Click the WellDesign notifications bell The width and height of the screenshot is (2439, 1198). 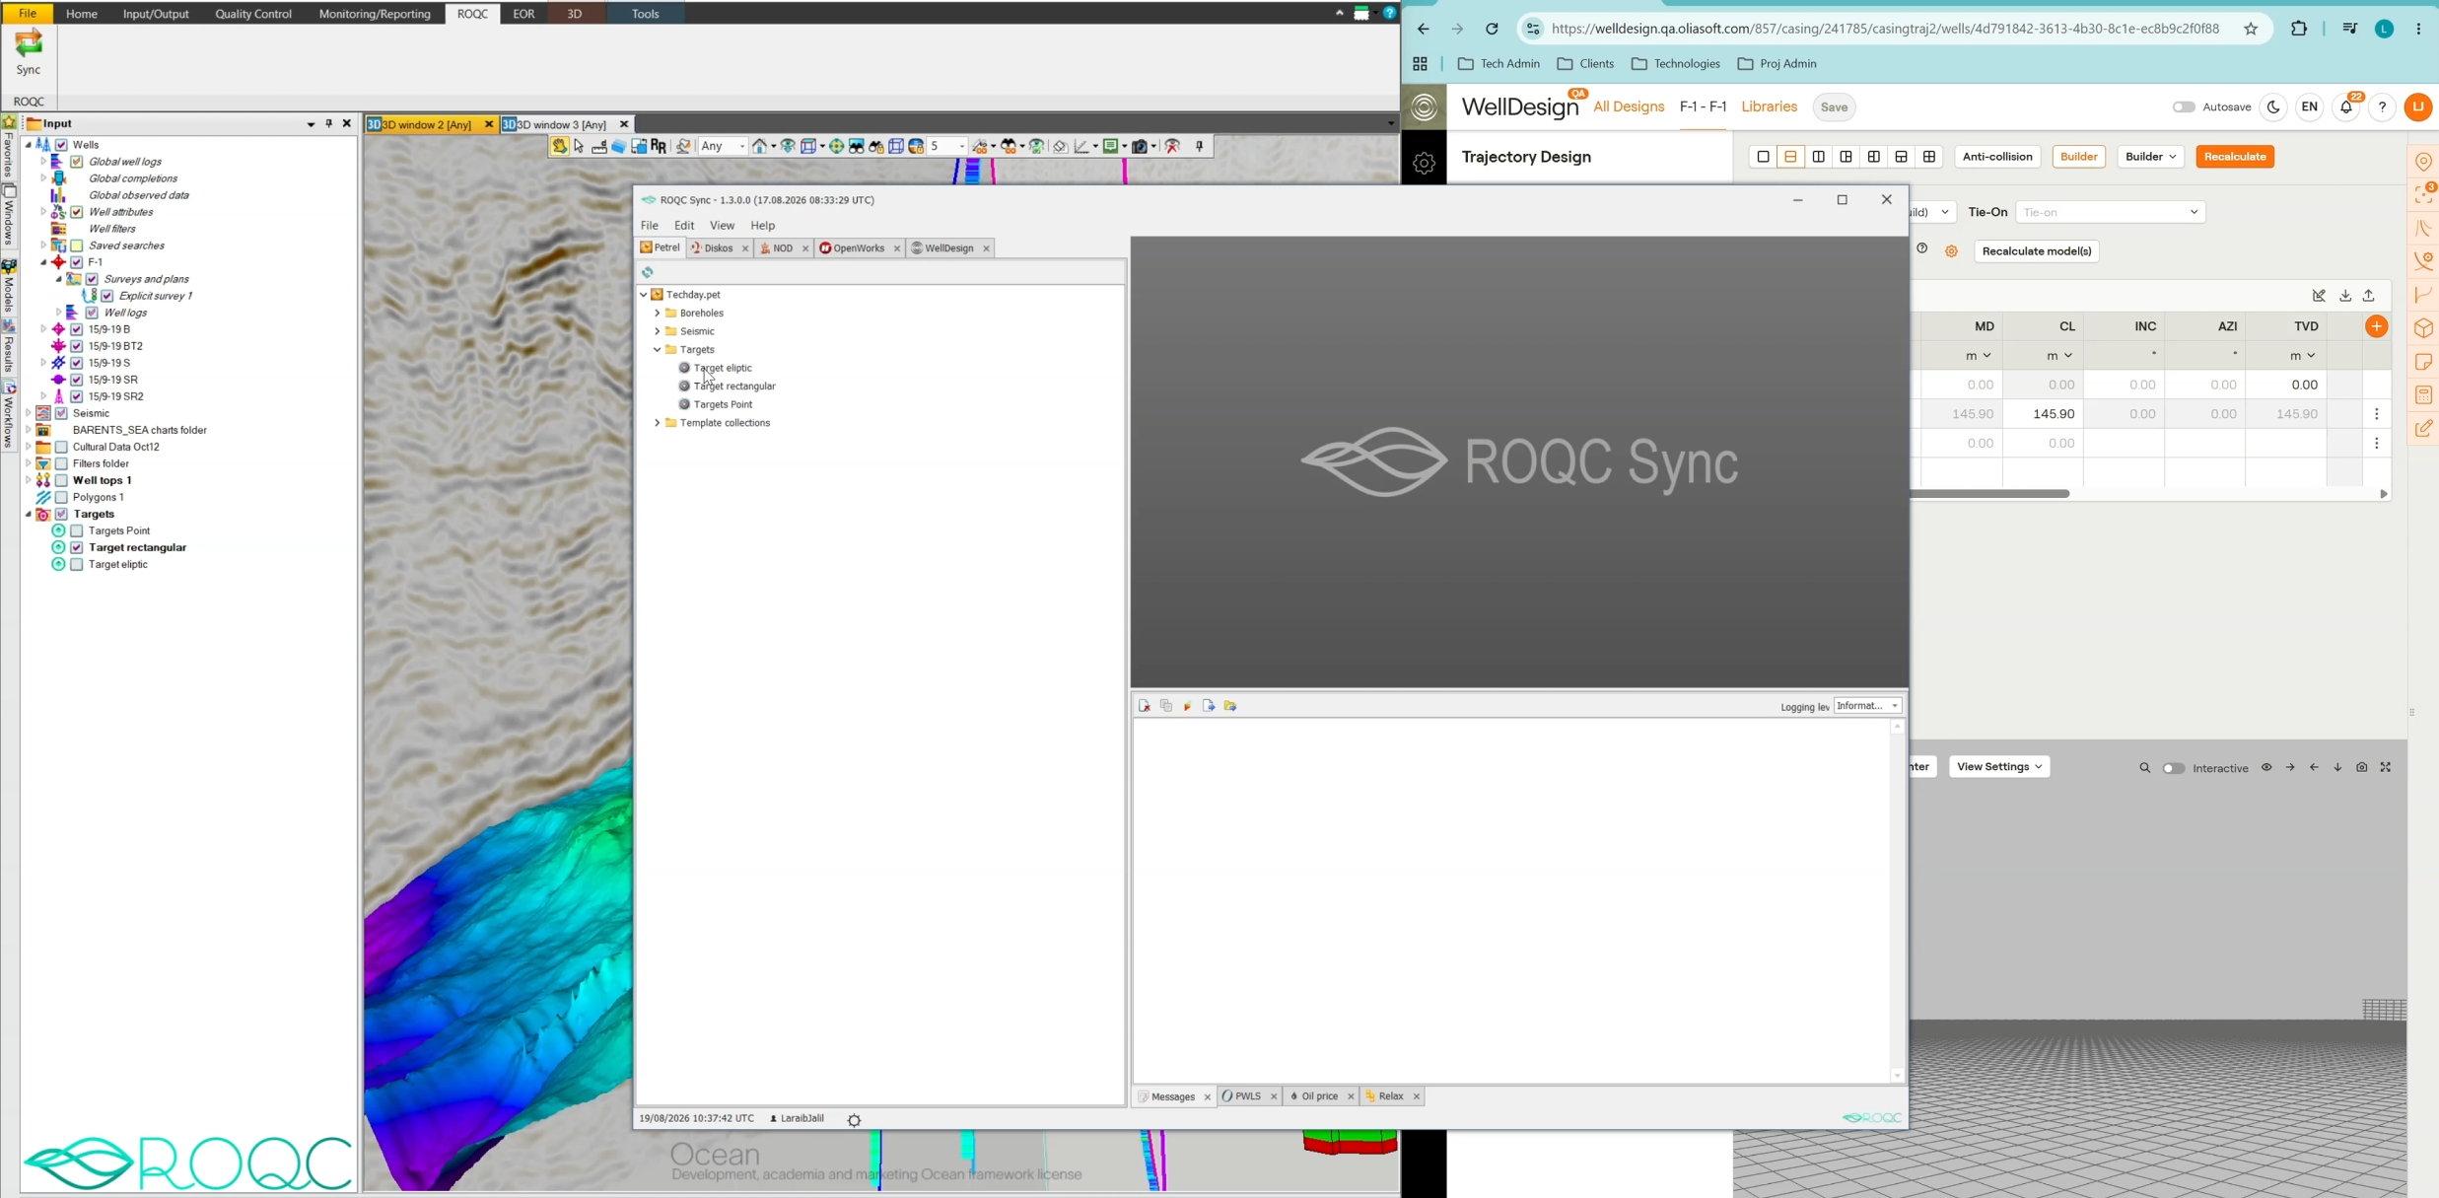point(2346,107)
